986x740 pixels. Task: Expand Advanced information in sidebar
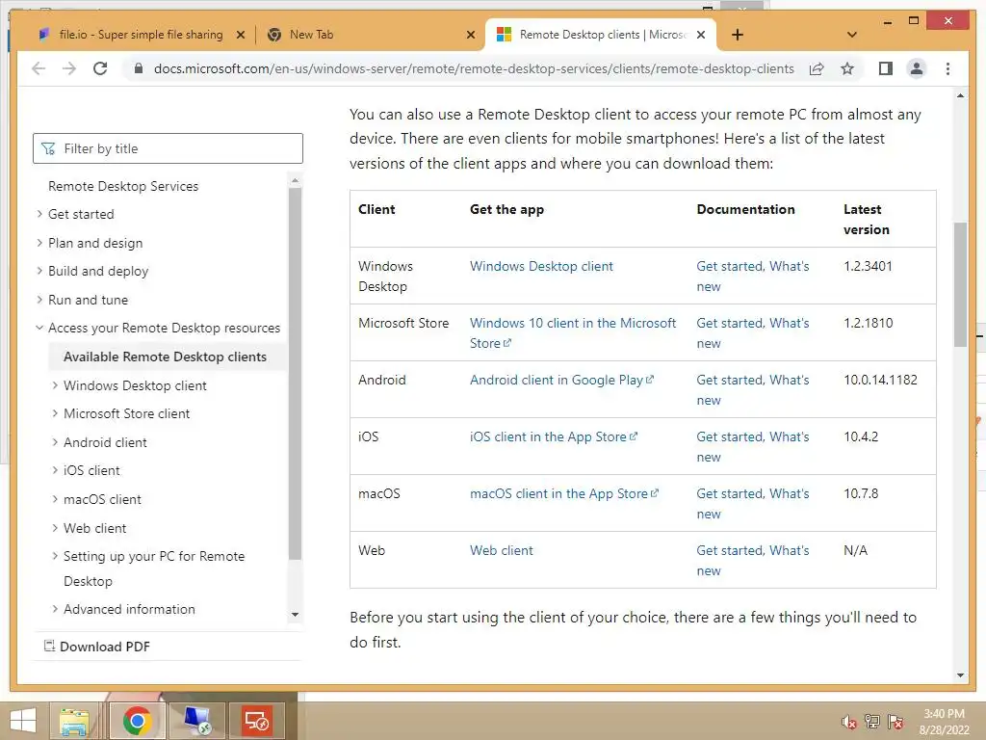click(x=129, y=609)
